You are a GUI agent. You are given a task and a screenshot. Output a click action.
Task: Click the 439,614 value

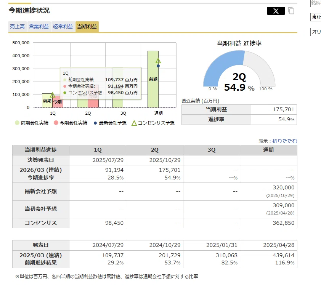click(284, 255)
